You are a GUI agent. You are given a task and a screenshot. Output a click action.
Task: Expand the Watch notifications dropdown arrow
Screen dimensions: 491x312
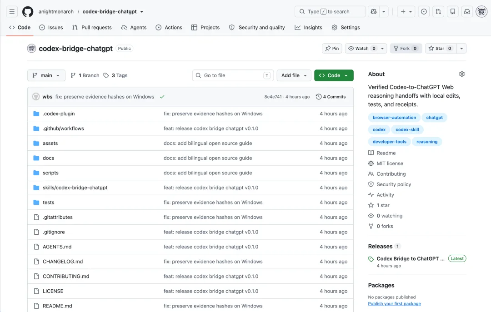[x=382, y=49]
